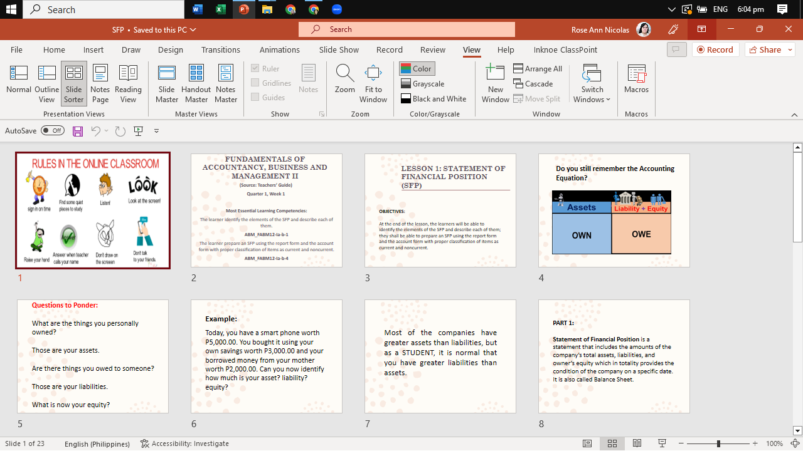803x451 pixels.
Task: Click the 100% zoom level in the status bar
Action: click(x=774, y=443)
